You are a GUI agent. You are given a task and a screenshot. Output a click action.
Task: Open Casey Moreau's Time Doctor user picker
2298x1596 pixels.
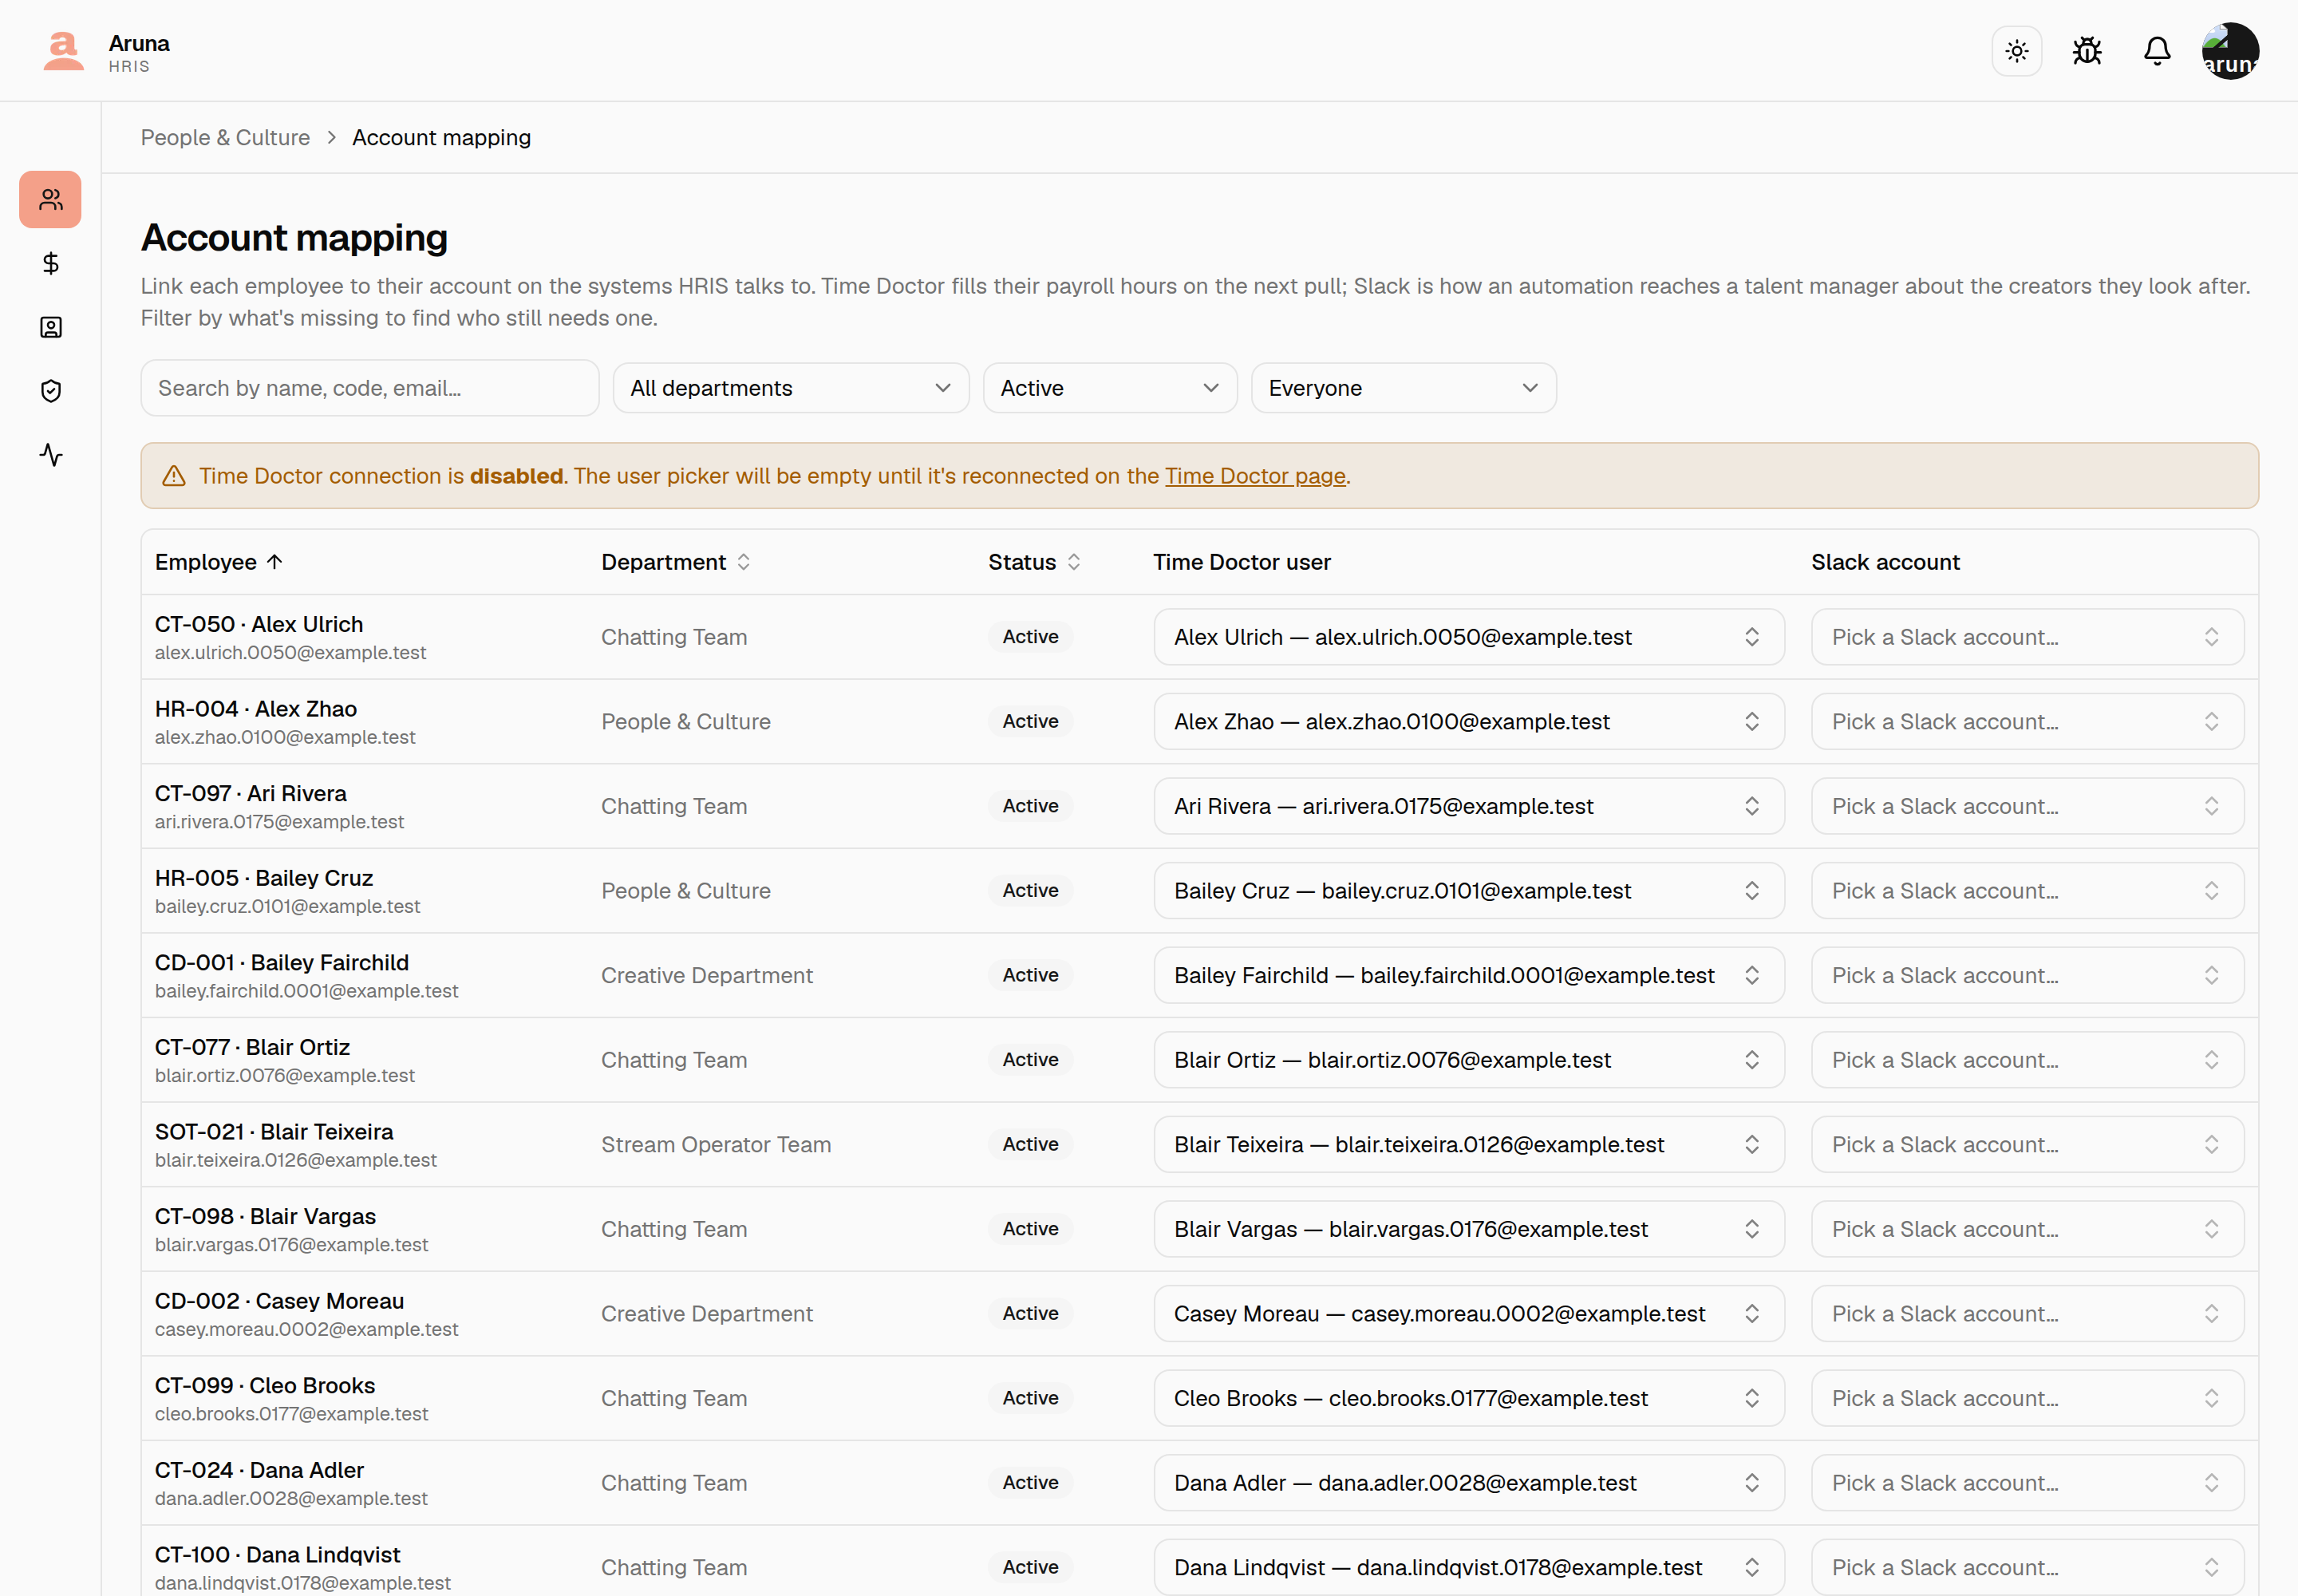click(1468, 1314)
